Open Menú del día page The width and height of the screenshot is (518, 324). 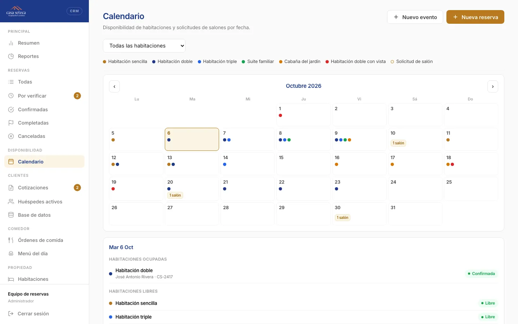(44, 253)
